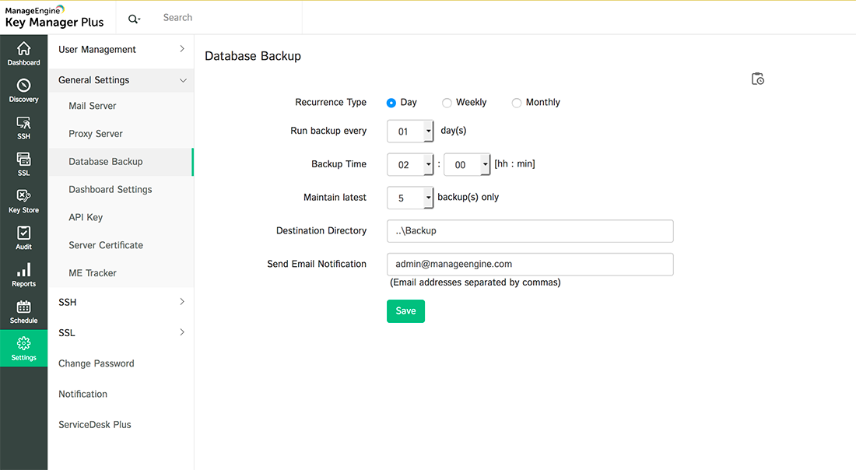Open the Mail Server settings

coord(93,106)
